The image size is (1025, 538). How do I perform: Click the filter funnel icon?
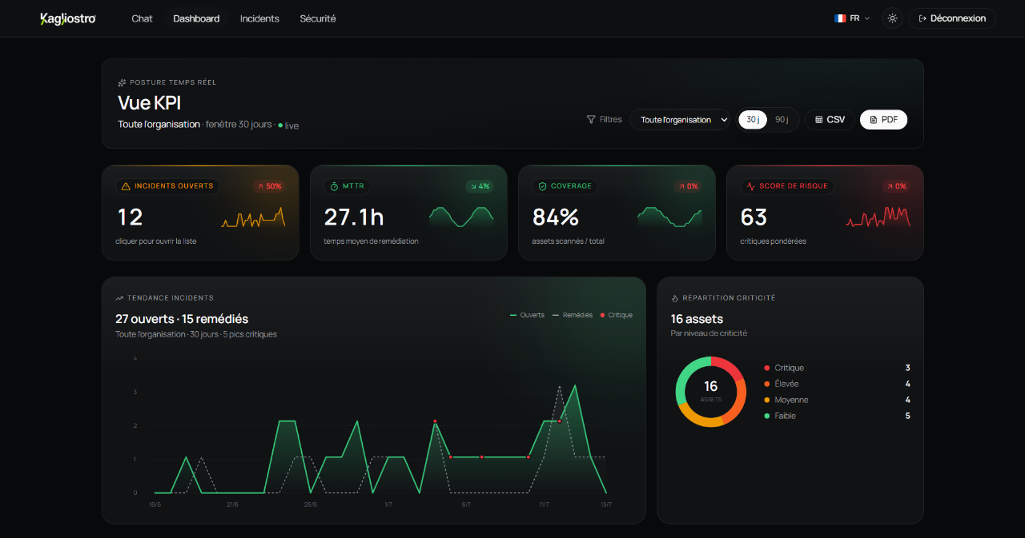(x=591, y=119)
